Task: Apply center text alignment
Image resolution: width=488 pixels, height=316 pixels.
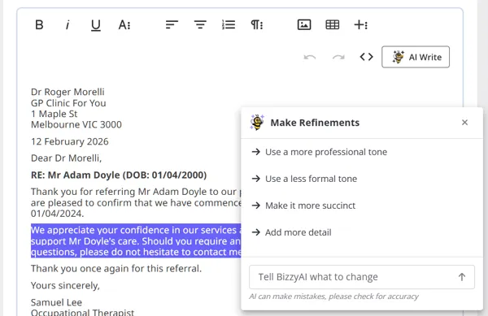Action: click(x=200, y=24)
